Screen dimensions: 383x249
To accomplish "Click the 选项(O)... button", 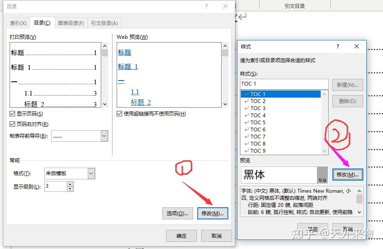I will [178, 214].
